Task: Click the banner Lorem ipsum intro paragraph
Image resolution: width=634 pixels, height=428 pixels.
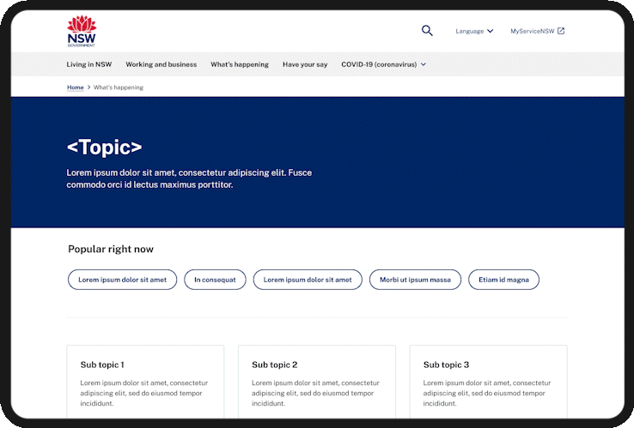Action: (189, 178)
